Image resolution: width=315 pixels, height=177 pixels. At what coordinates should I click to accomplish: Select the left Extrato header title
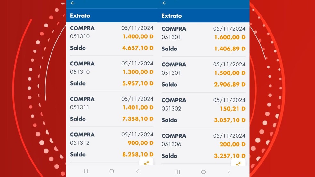pyautogui.click(x=80, y=16)
